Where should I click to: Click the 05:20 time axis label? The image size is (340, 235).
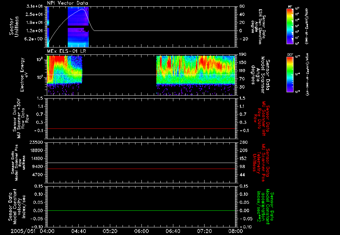click(110, 231)
